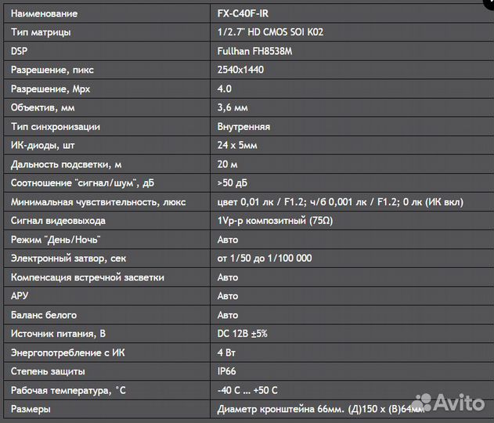Select the "Баланс белого" row label
Image resolution: width=494 pixels, height=423 pixels.
tap(44, 315)
